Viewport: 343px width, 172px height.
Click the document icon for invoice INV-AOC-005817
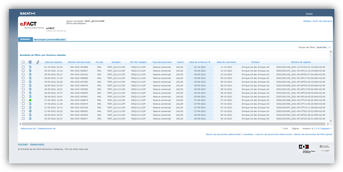(30, 119)
